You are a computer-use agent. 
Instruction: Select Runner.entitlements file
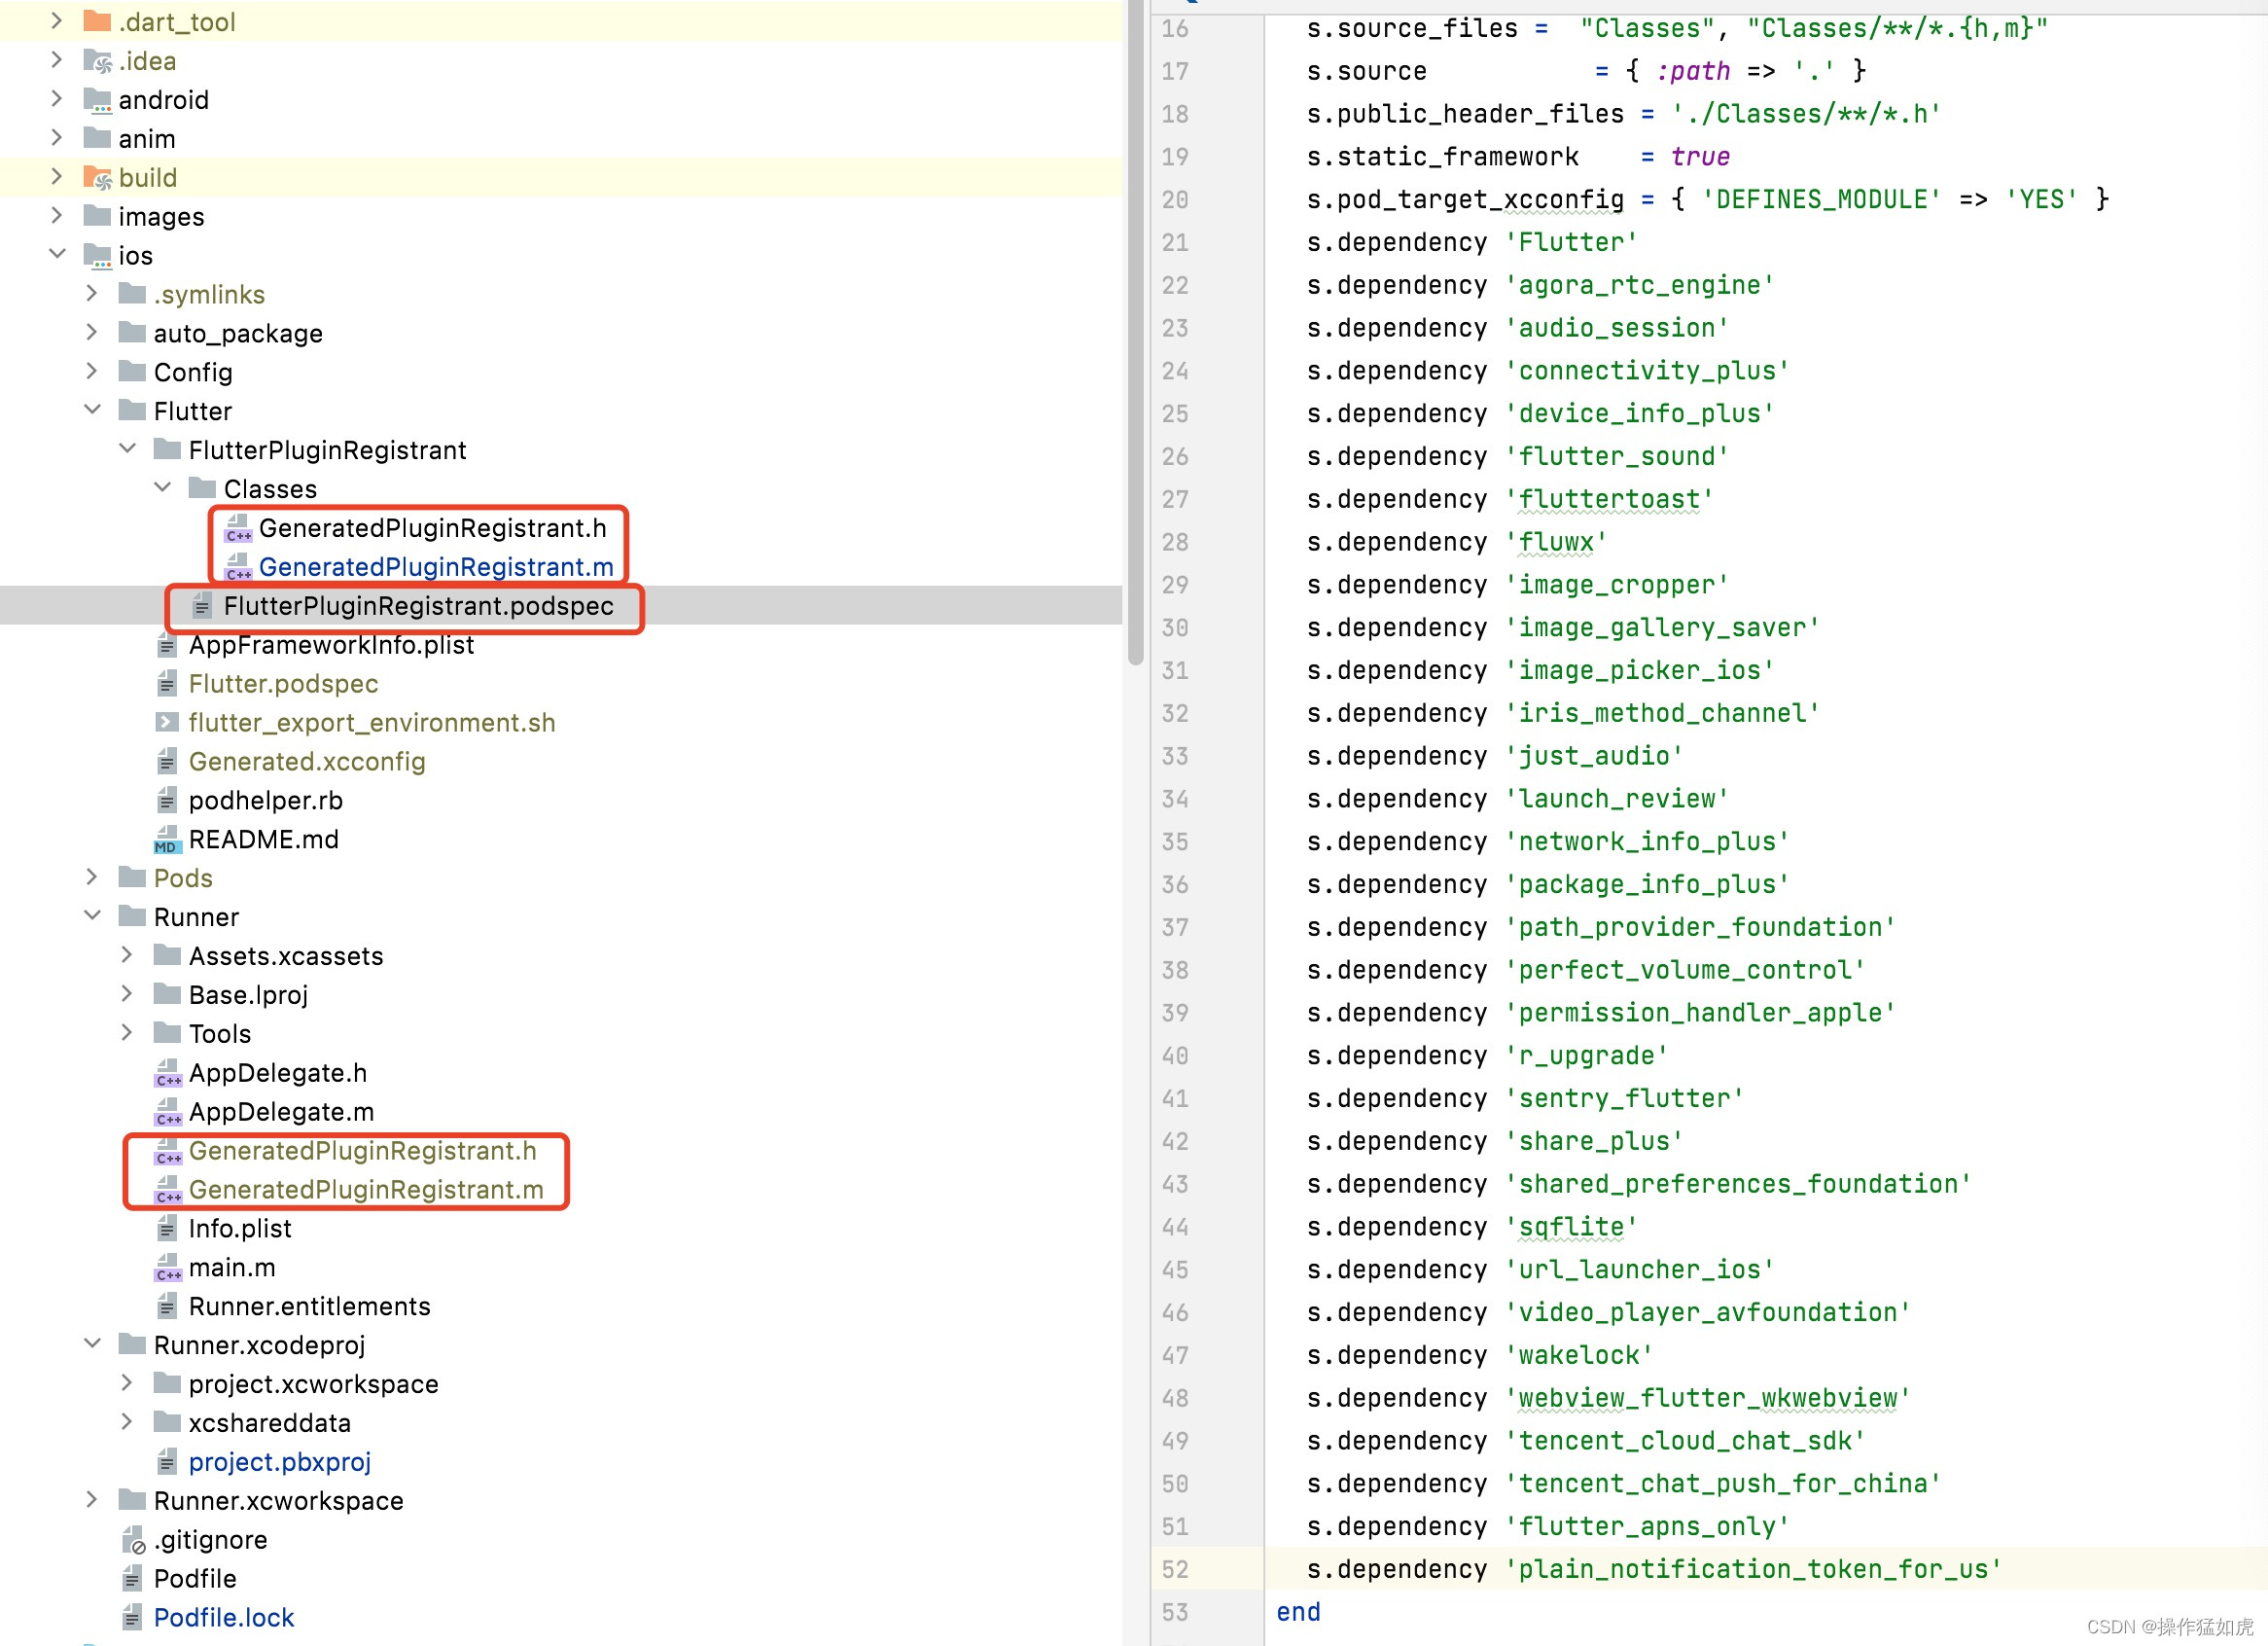click(x=309, y=1307)
